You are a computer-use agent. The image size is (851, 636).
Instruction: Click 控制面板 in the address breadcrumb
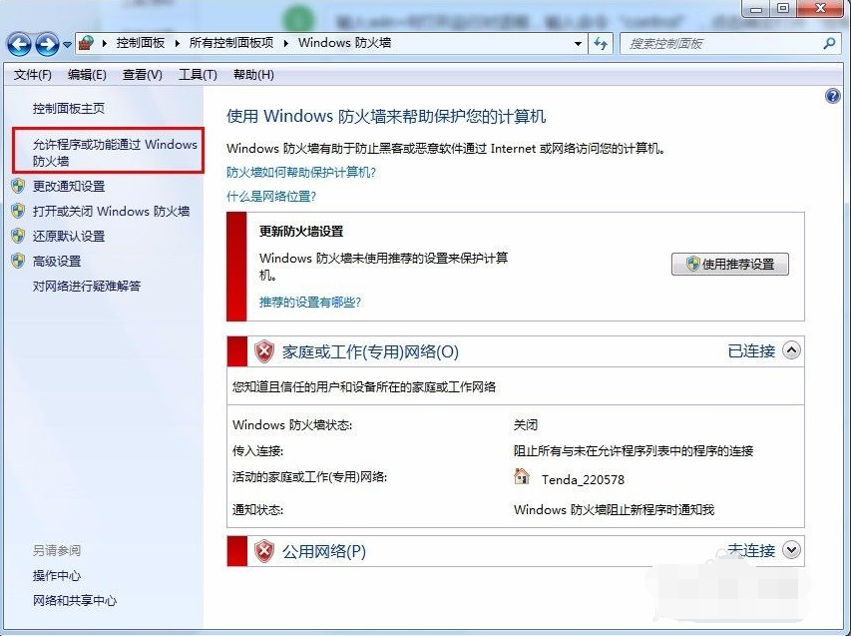[x=140, y=42]
